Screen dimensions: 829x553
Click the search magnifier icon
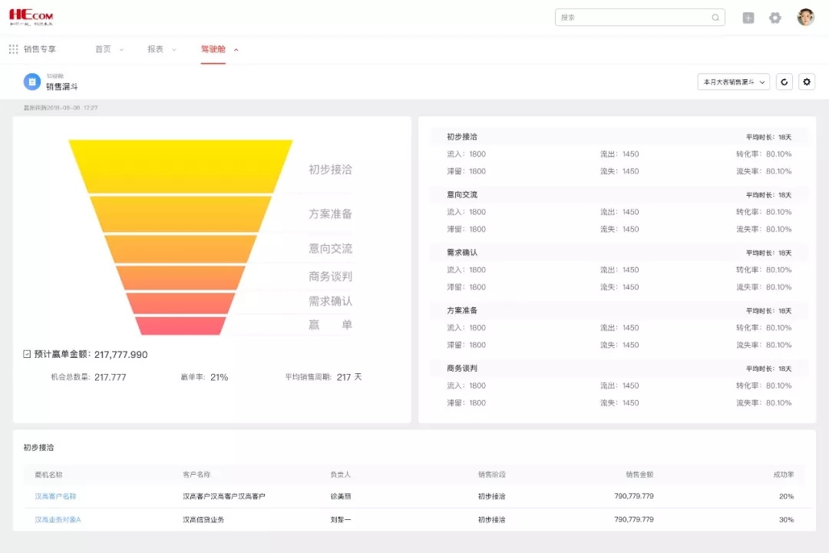715,18
